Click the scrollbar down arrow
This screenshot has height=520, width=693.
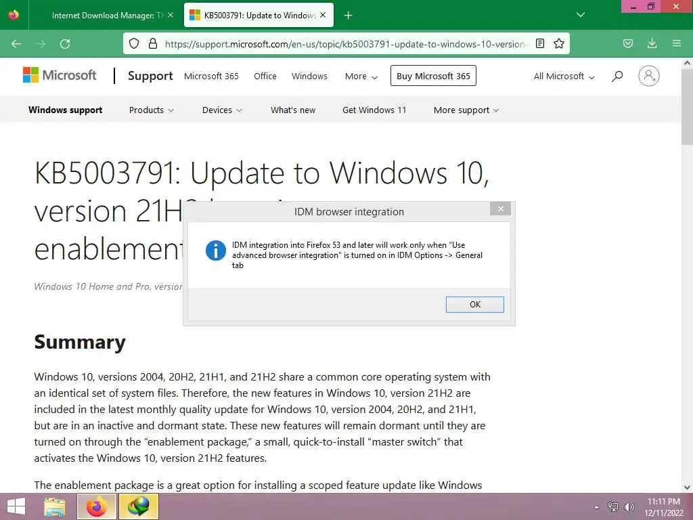point(687,487)
